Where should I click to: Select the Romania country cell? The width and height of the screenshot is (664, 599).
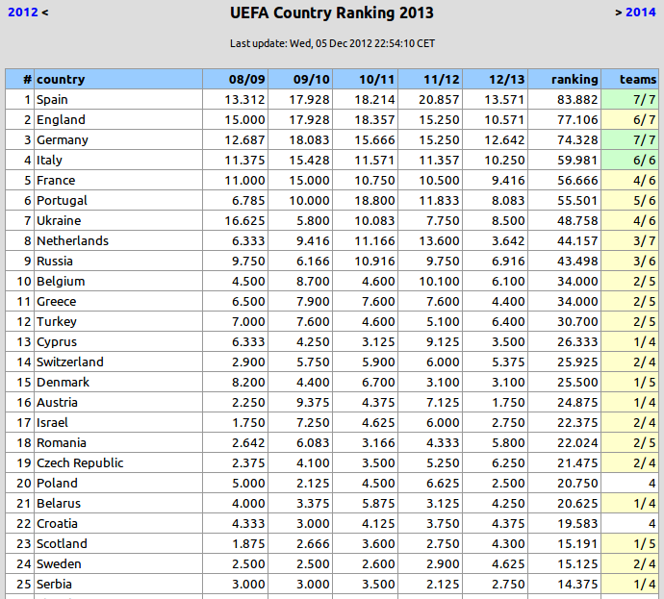pyautogui.click(x=118, y=442)
